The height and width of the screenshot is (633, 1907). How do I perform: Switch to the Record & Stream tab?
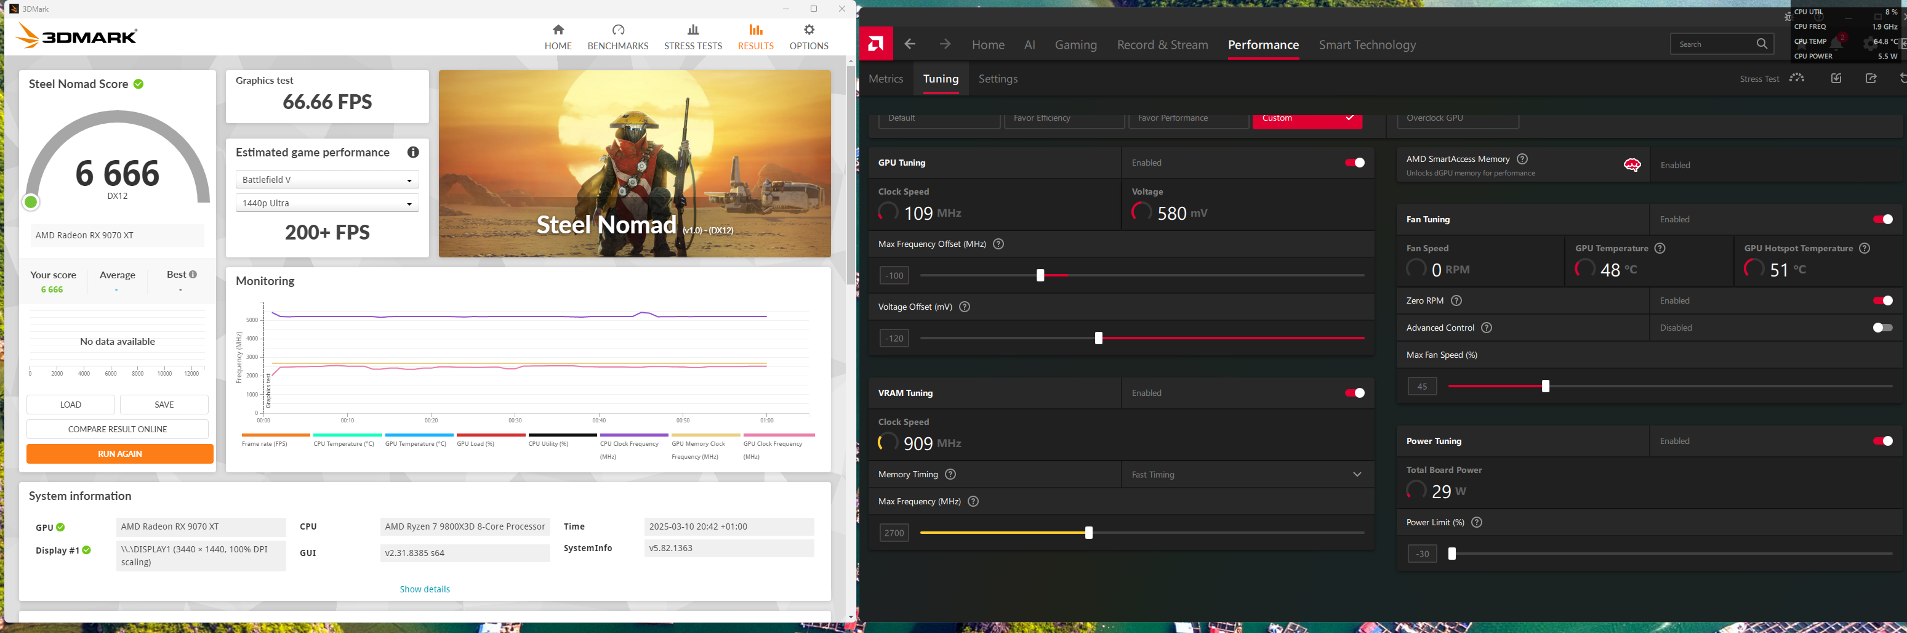point(1162,45)
